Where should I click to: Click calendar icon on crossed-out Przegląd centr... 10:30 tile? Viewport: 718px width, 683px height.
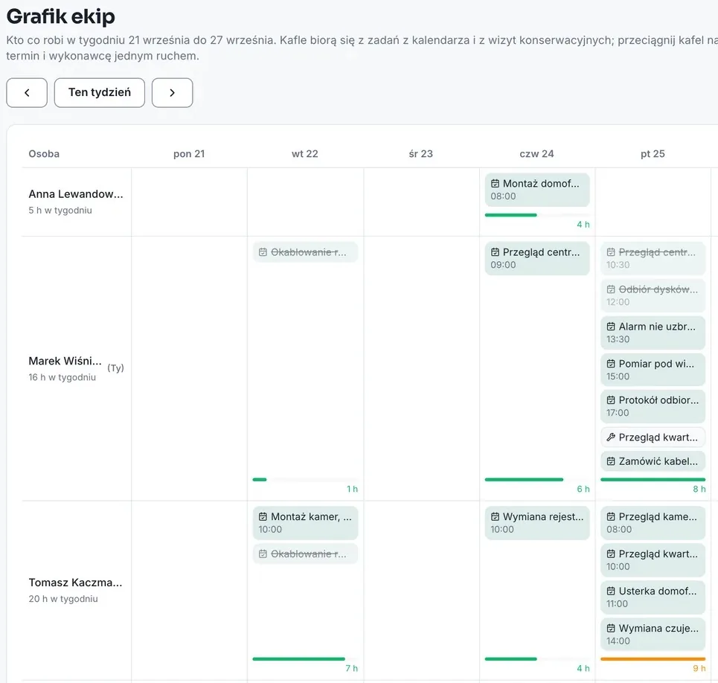tap(611, 252)
